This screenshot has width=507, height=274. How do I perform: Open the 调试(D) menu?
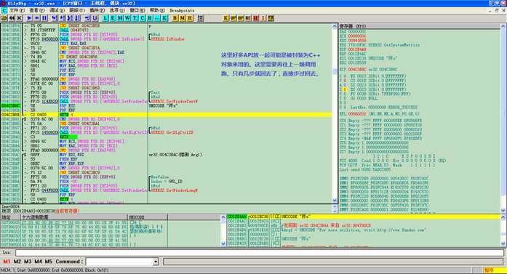[x=57, y=10]
